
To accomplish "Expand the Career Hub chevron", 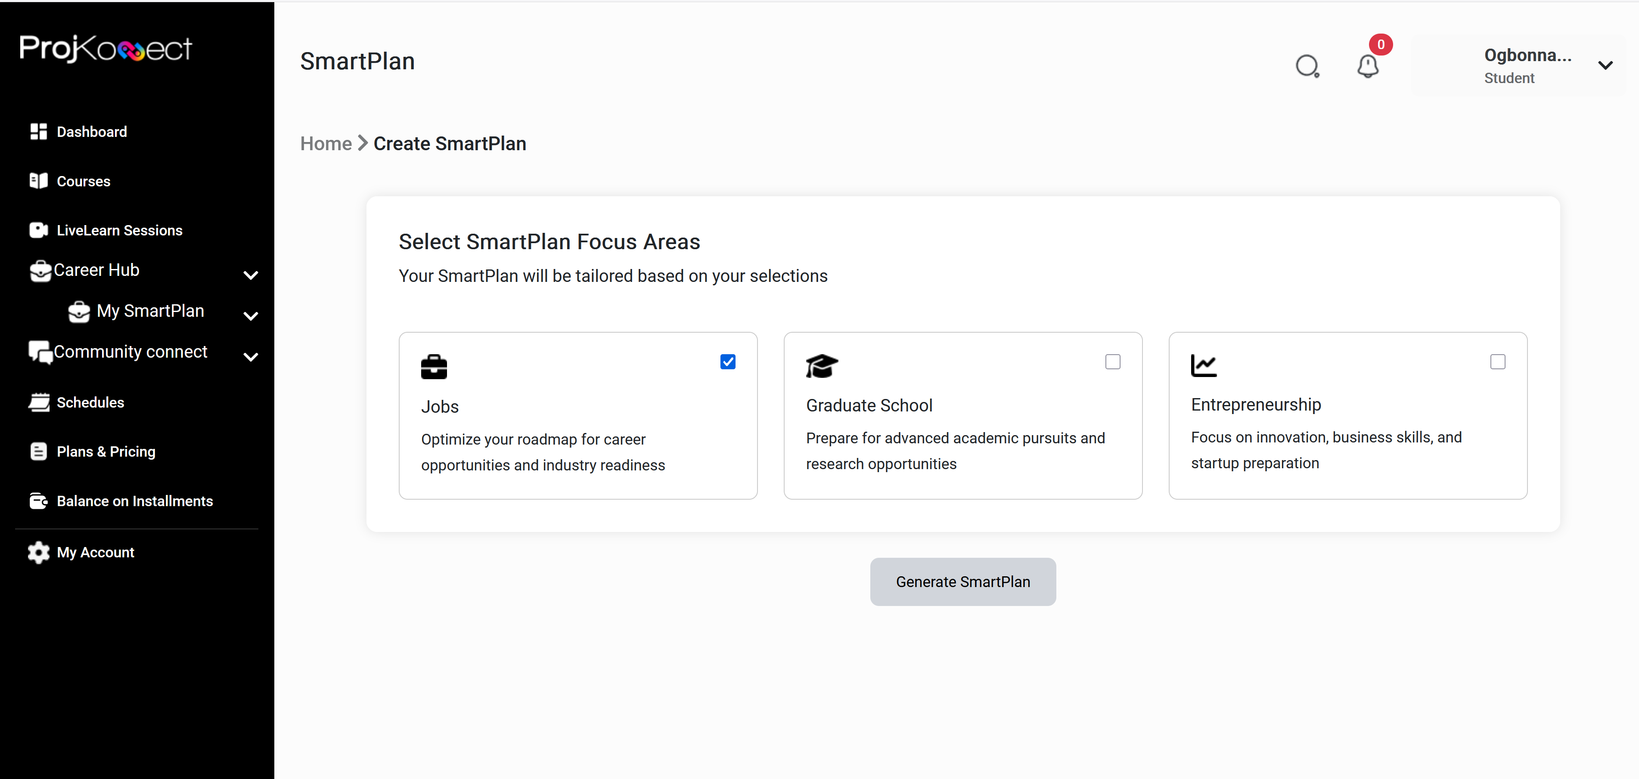I will 251,275.
